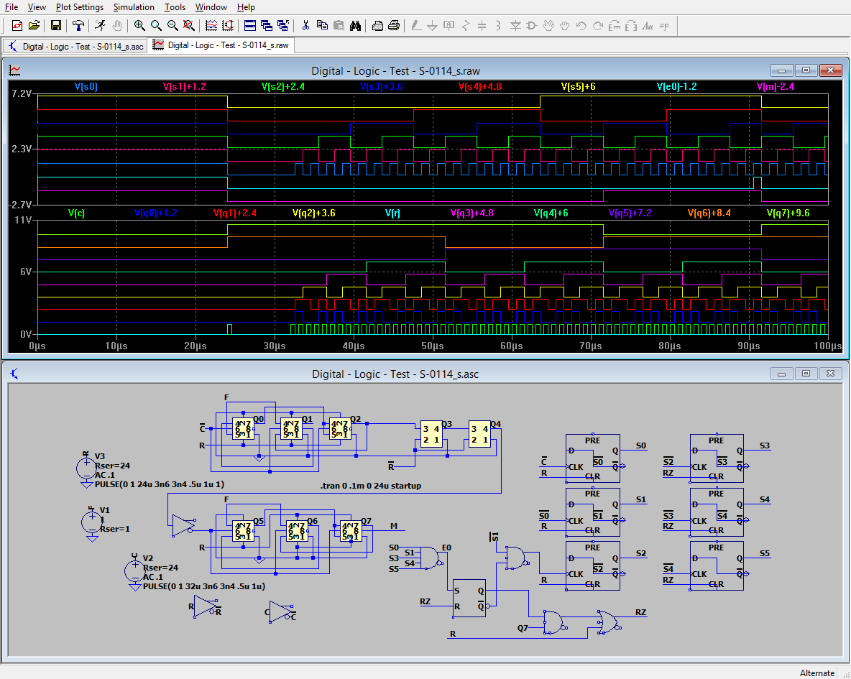The image size is (851, 679).
Task: Click the Zoom In magnifier icon
Action: click(x=139, y=26)
